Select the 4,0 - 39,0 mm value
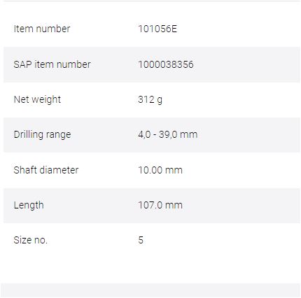The width and height of the screenshot is (301, 298). click(x=168, y=134)
